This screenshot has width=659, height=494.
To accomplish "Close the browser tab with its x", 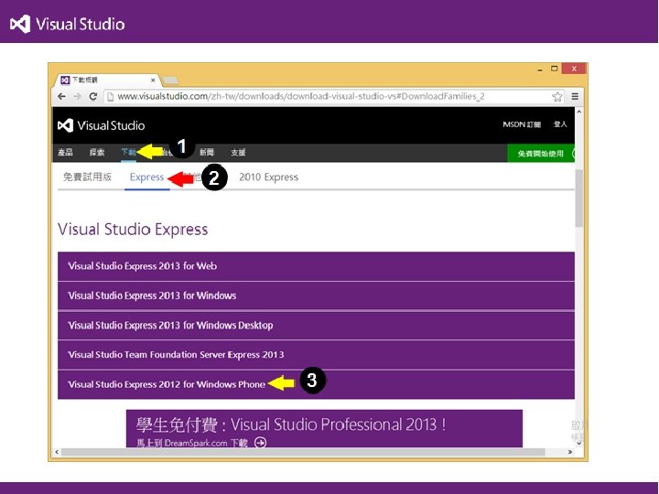I will click(153, 80).
